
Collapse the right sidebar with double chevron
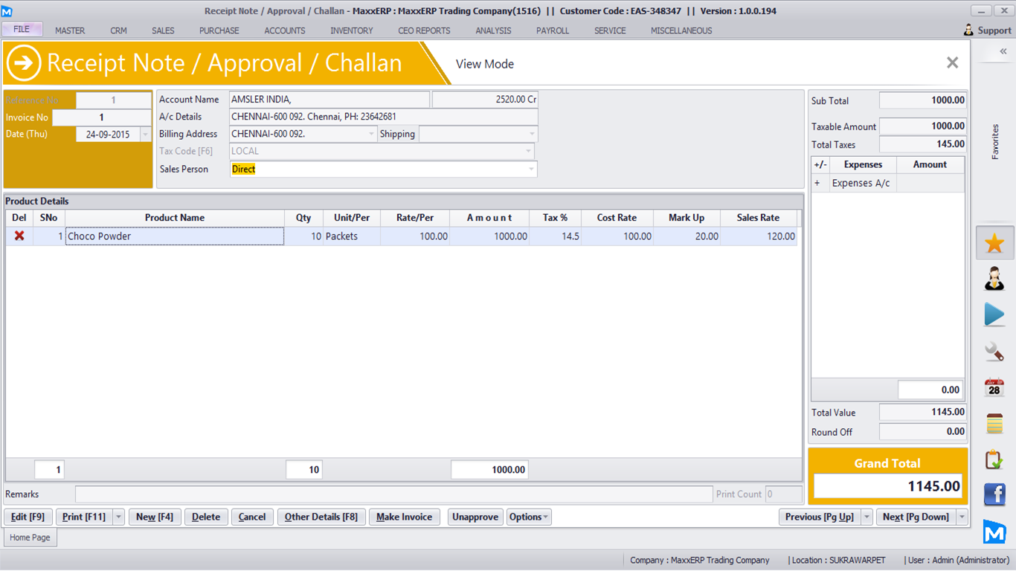coord(1003,51)
